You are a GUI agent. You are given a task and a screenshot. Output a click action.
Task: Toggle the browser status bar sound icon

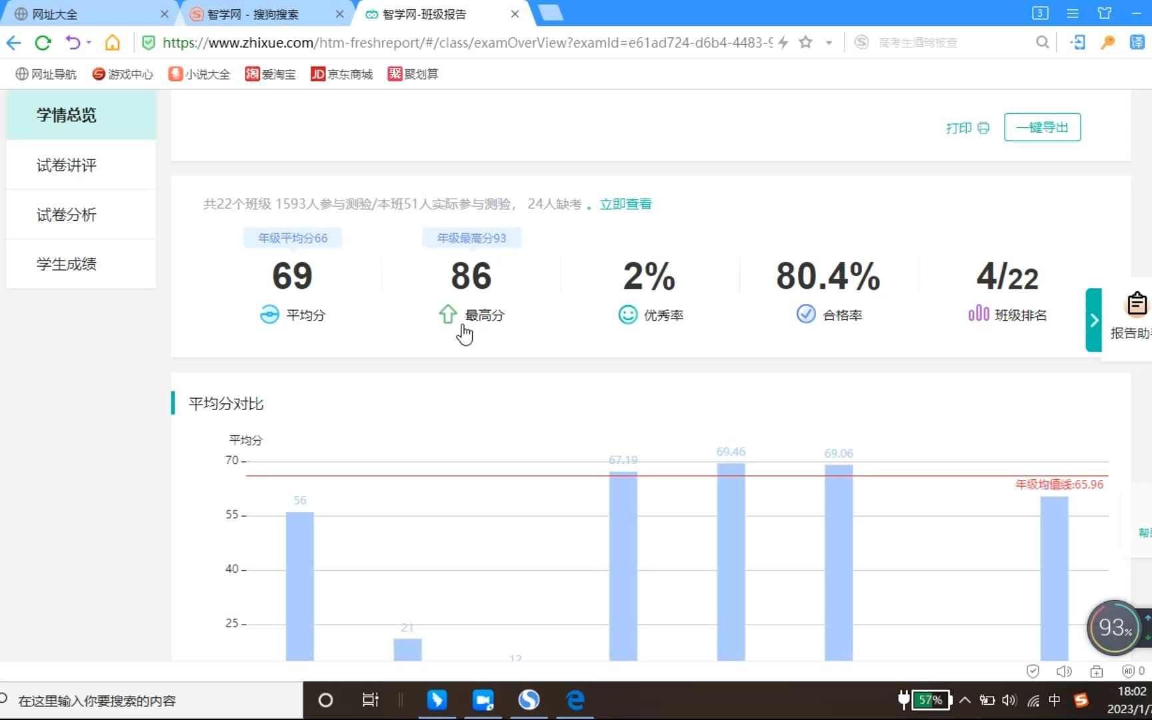tap(1064, 671)
